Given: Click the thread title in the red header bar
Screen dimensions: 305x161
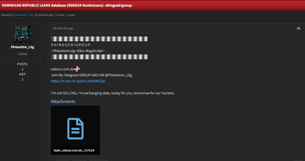Looking at the screenshot, I should click(x=67, y=5).
